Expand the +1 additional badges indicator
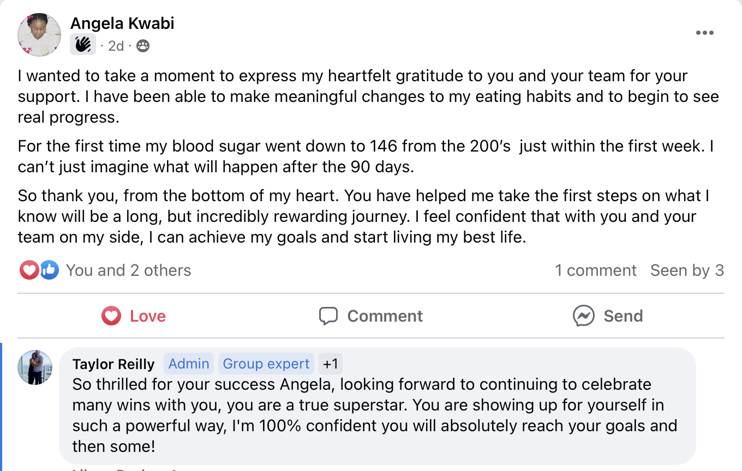This screenshot has width=742, height=471. (x=330, y=364)
